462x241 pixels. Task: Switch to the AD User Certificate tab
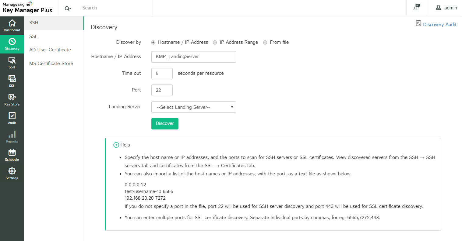(50, 50)
